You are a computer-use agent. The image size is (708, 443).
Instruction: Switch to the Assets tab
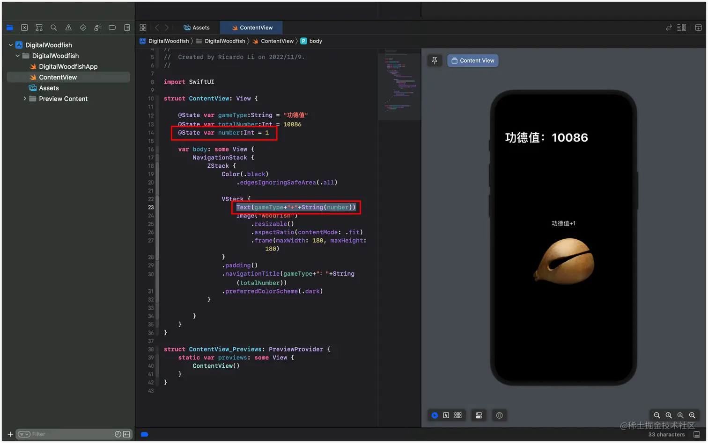coord(197,28)
